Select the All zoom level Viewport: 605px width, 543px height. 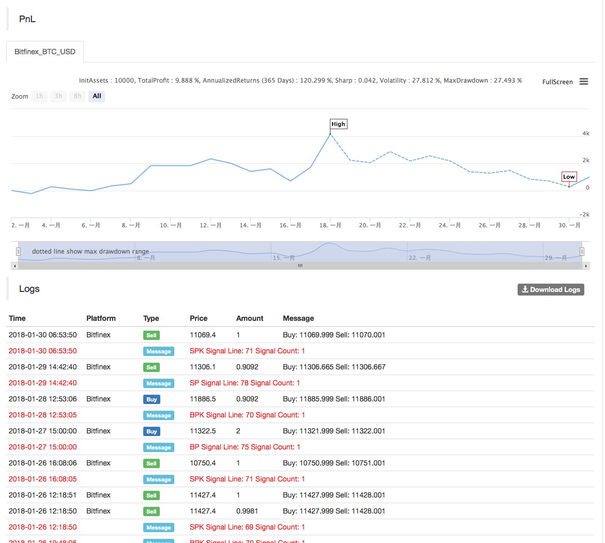[x=96, y=96]
